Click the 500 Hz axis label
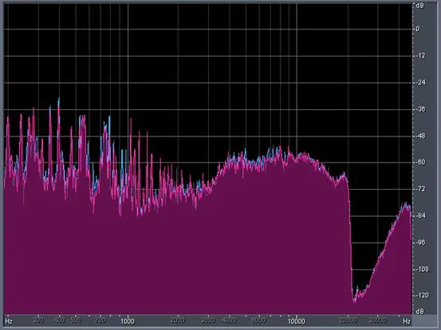This screenshot has width=441, height=330. 76,320
